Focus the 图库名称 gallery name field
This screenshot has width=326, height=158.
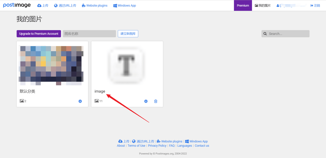point(89,34)
